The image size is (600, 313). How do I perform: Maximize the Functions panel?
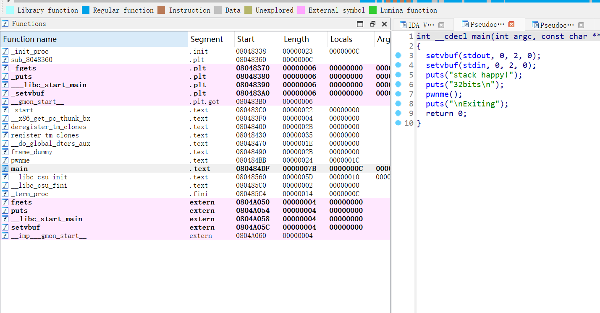pyautogui.click(x=360, y=24)
